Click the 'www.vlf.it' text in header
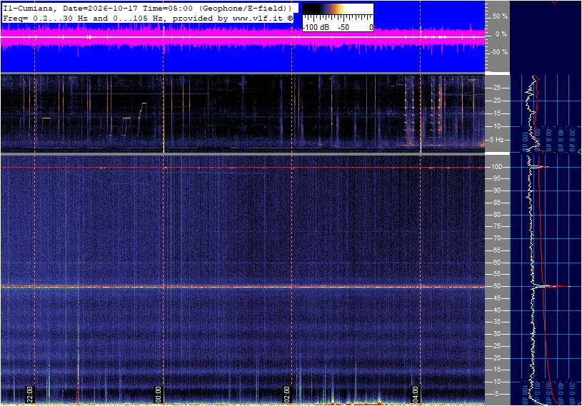The image size is (582, 406). (258, 18)
